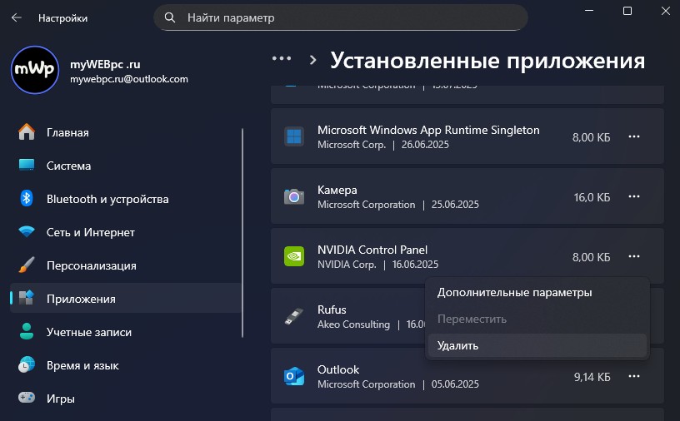
Task: Open more options for Камера
Action: click(x=634, y=196)
